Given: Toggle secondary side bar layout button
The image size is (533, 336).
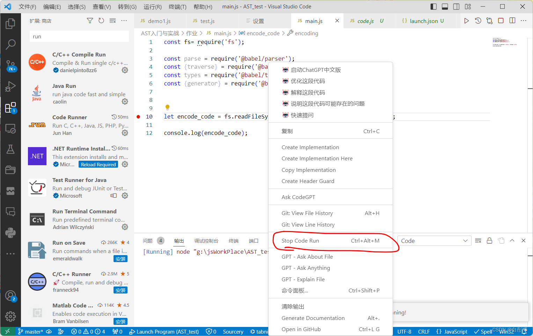Looking at the screenshot, I should coord(456,7).
